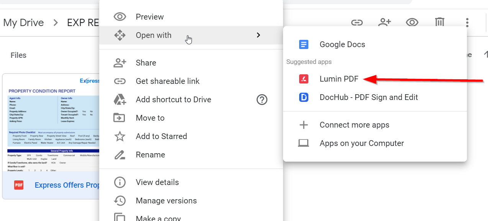
Task: Select the Property Condition Report PDF thumbnail
Action: tap(51, 123)
